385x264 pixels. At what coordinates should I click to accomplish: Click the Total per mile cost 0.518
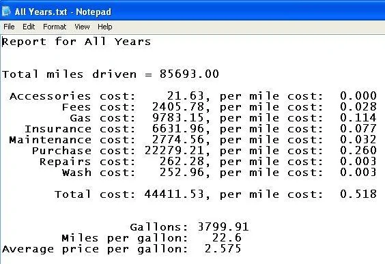point(358,194)
